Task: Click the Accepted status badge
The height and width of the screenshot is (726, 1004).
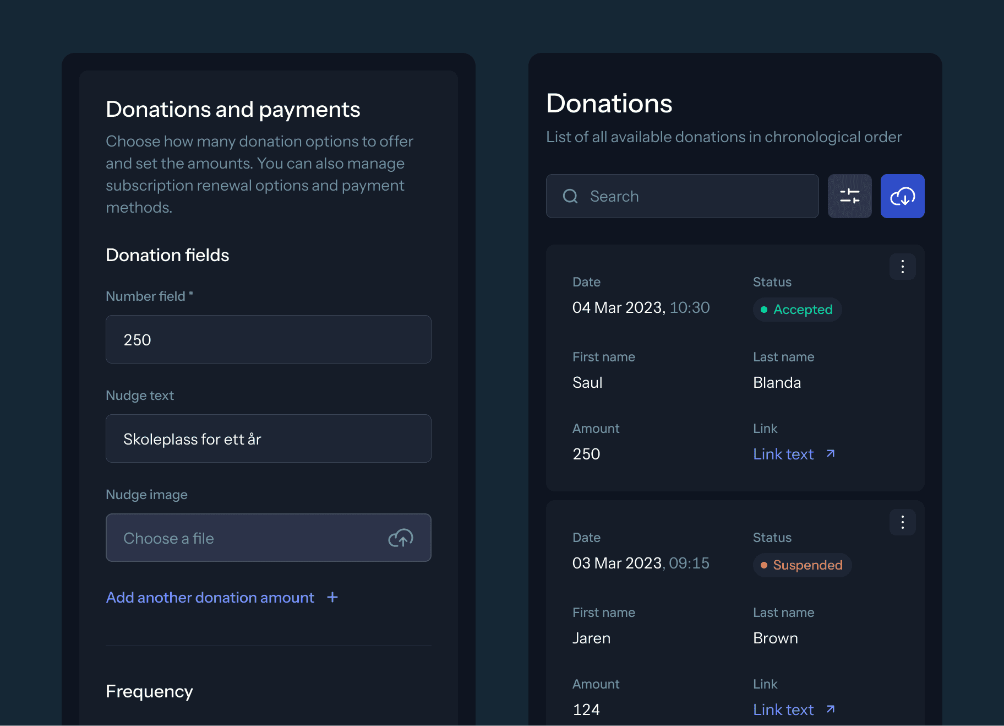Action: pos(797,310)
